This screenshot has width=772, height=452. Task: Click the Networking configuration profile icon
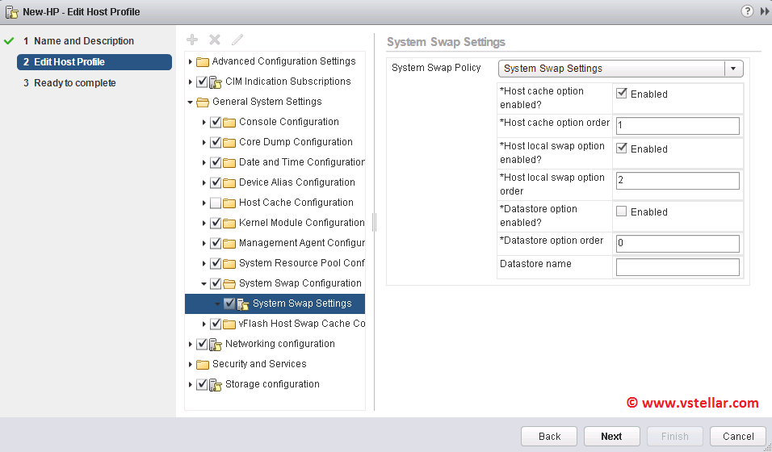click(x=216, y=345)
